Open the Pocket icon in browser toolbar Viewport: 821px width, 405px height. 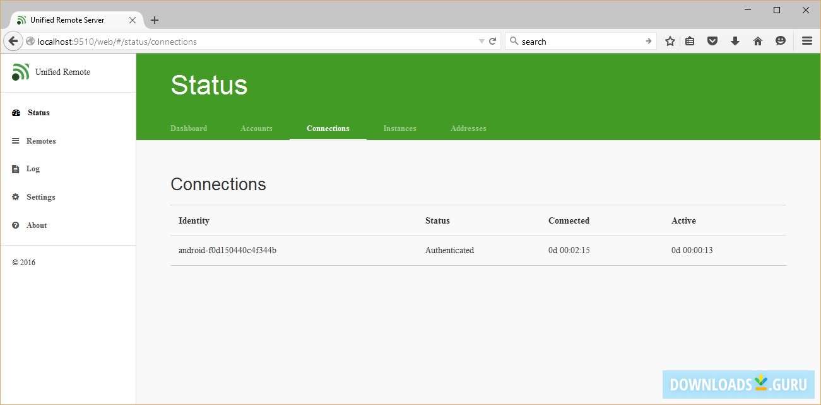712,41
